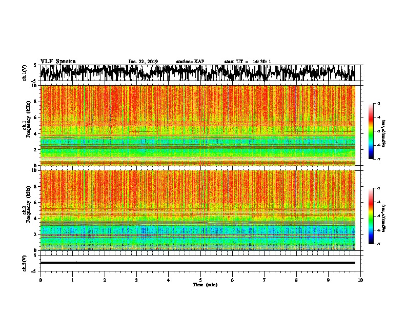Click the start UT = 14:30:1 text
This screenshot has height=314, width=406.
click(248, 62)
